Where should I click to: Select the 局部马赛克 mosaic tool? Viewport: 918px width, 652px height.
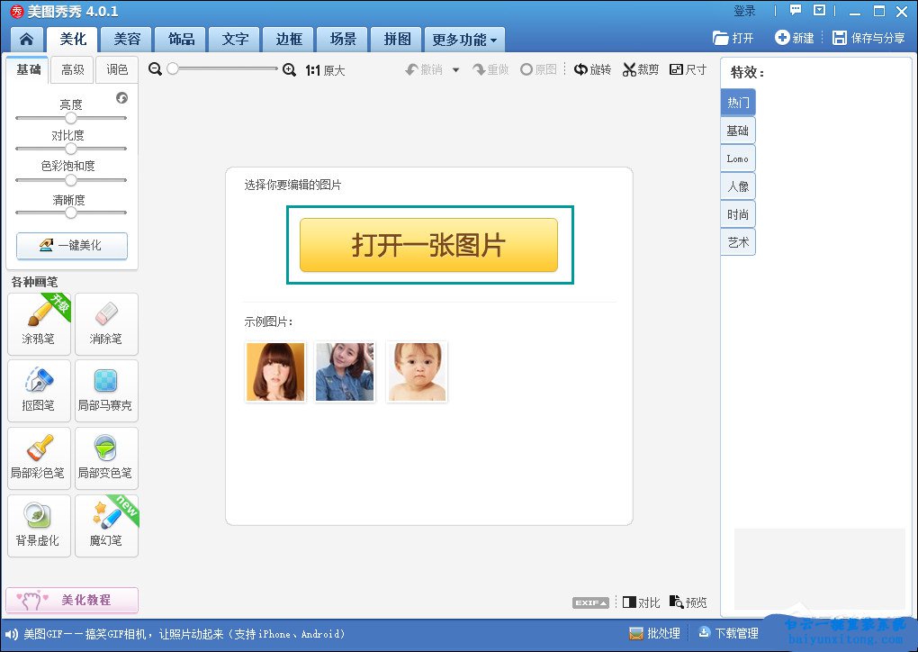point(106,390)
